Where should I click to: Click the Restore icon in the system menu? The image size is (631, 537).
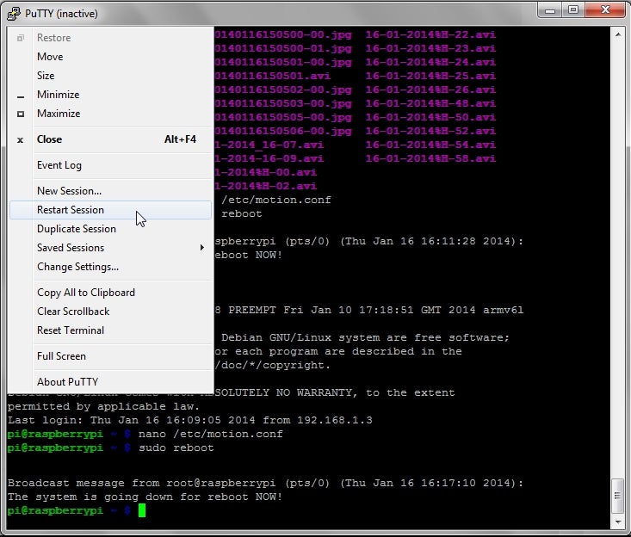point(21,38)
